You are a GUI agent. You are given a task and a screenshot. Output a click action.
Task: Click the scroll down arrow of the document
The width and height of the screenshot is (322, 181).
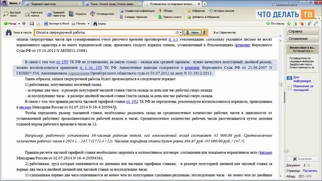coord(280,176)
